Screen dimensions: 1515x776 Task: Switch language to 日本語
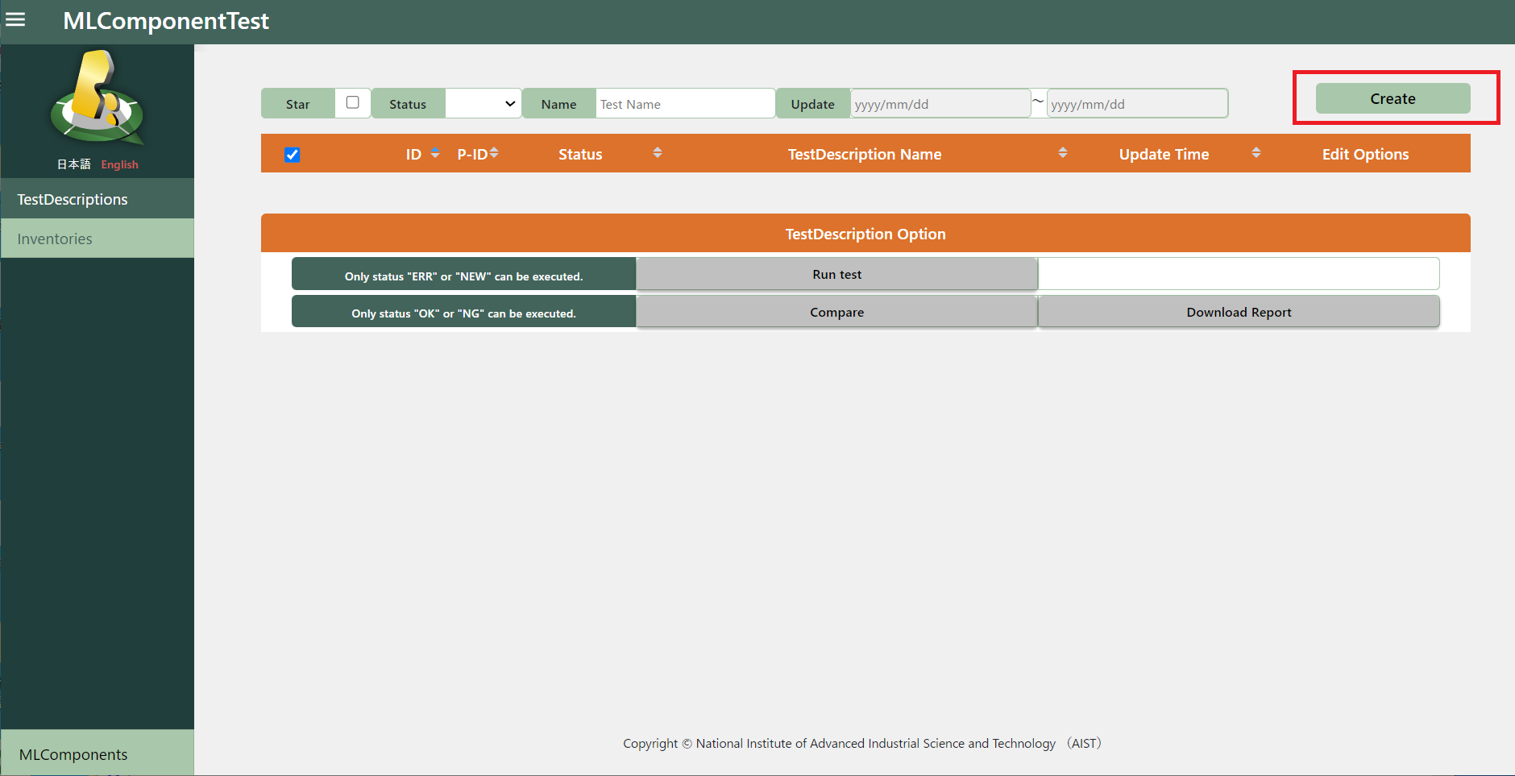pos(73,164)
